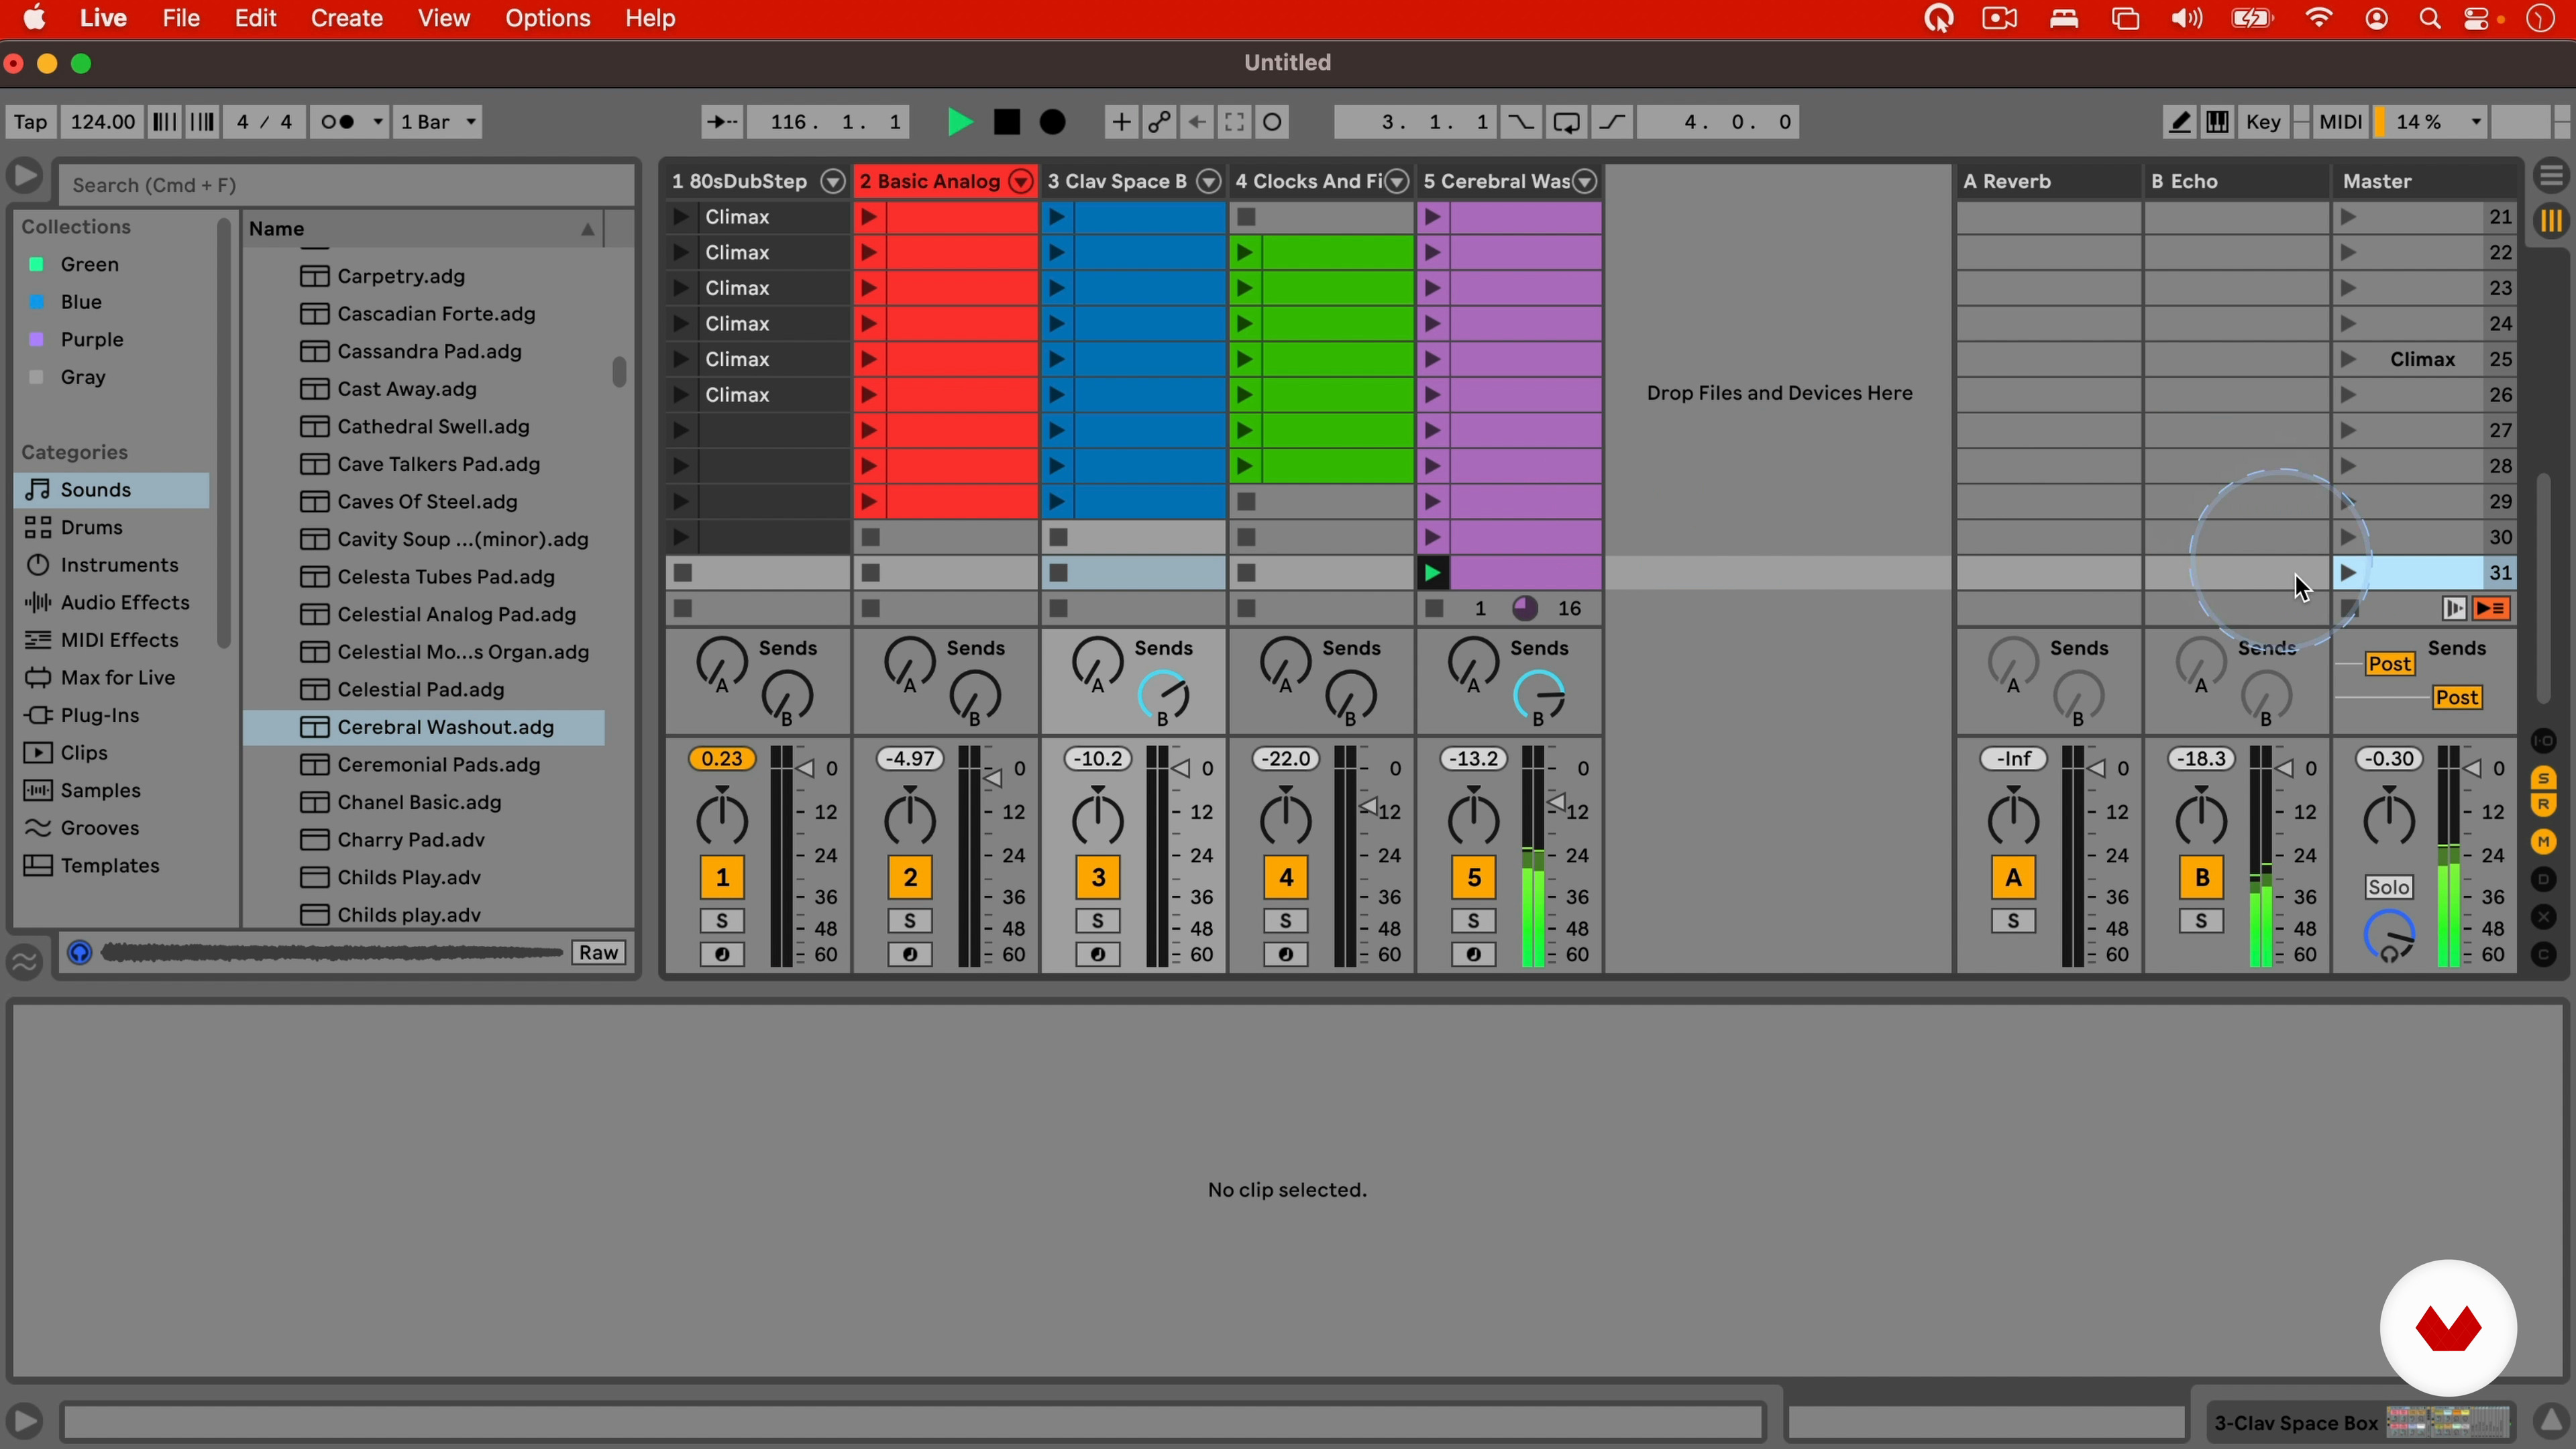Solo track 2 with its S button
Viewport: 2576px width, 1449px height.
click(x=910, y=921)
